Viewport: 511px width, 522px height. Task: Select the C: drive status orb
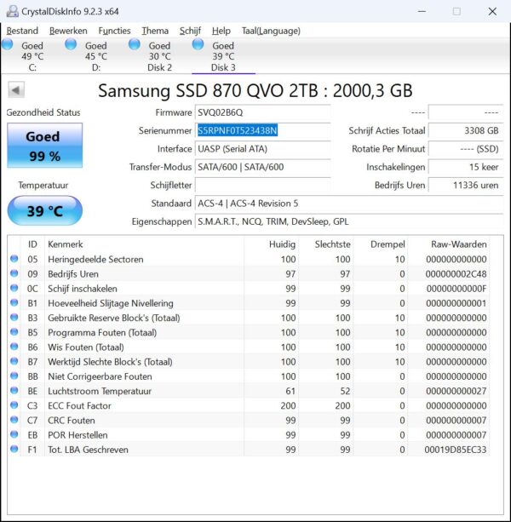pyautogui.click(x=7, y=44)
